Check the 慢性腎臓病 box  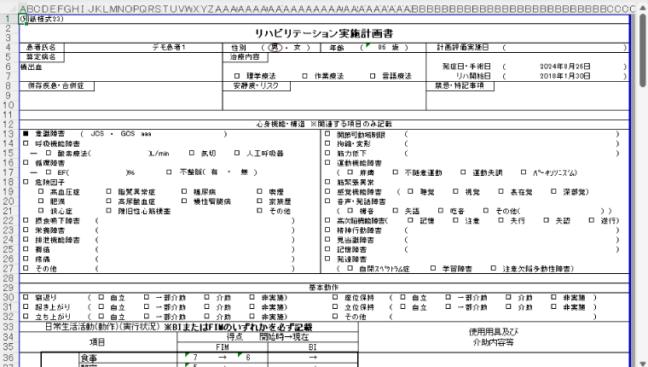[184, 201]
